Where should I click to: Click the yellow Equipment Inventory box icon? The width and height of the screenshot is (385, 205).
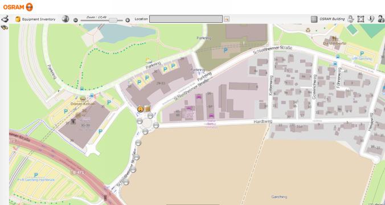[x=18, y=19]
